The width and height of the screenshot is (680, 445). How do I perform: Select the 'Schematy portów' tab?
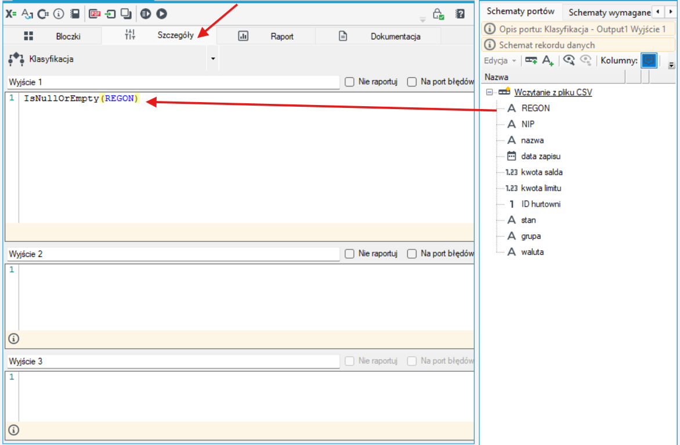click(521, 11)
